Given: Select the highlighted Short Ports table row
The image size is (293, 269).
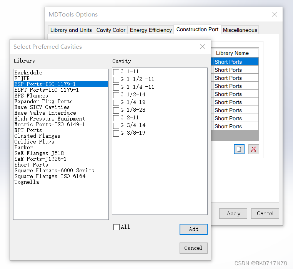Looking at the screenshot, I should [235, 62].
